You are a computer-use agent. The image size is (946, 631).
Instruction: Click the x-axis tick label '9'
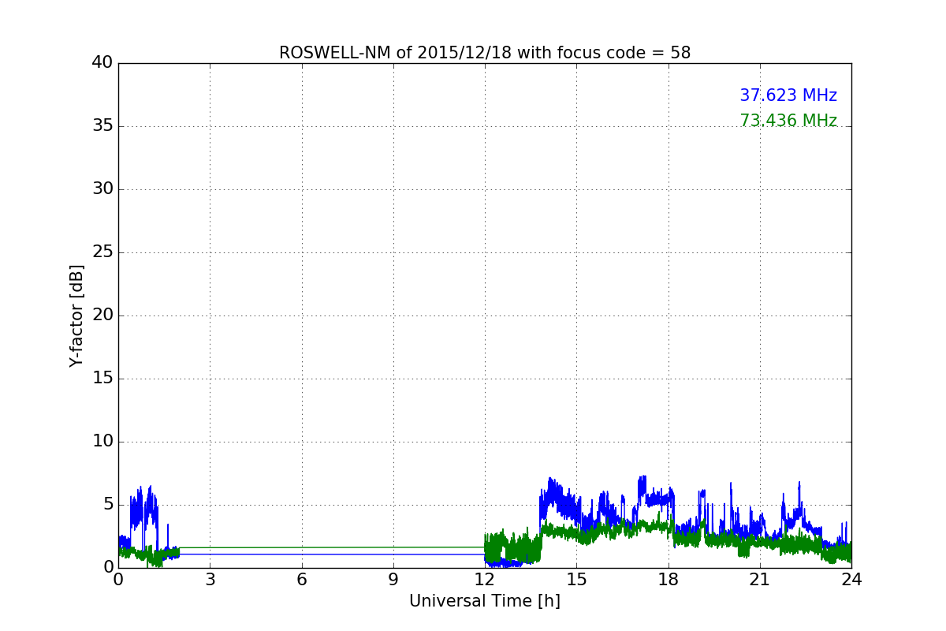(x=393, y=580)
